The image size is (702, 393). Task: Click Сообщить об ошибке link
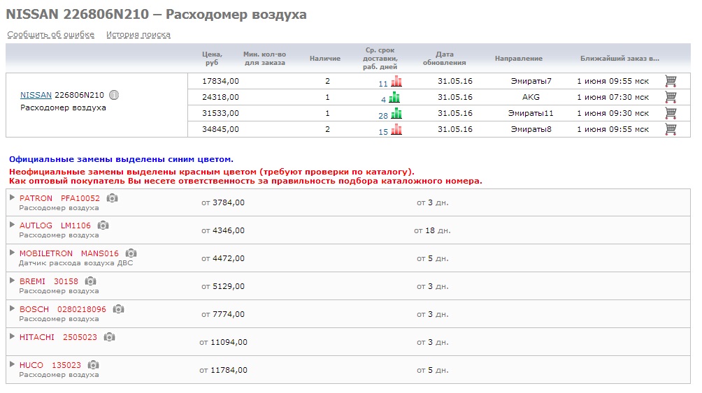click(x=50, y=34)
